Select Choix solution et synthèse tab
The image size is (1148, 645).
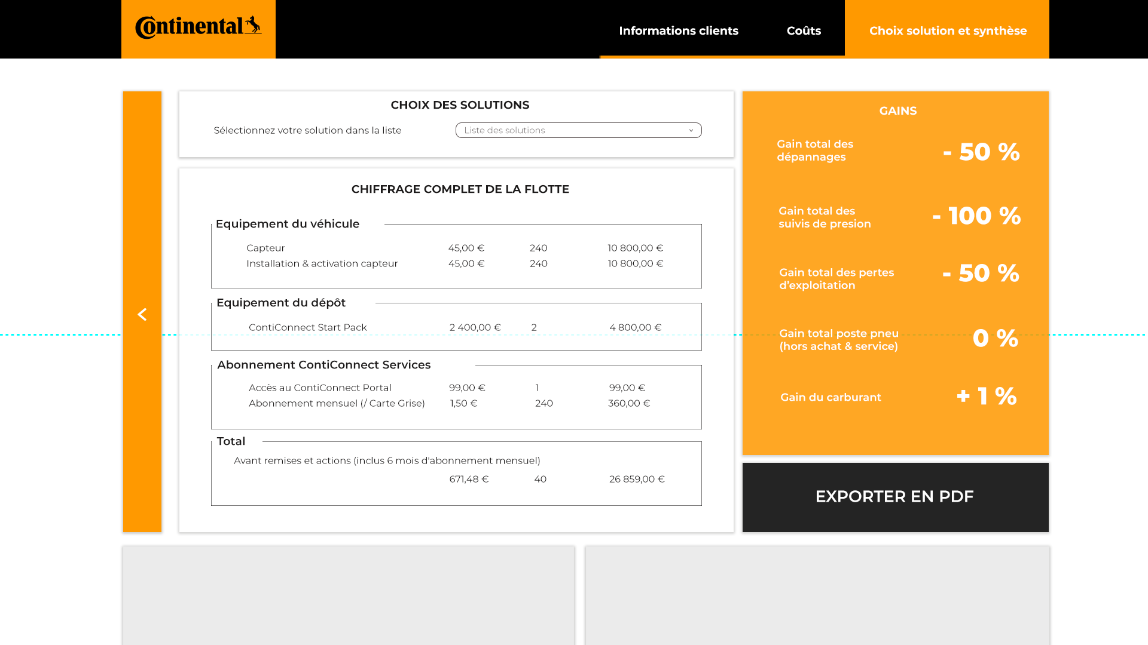point(947,30)
